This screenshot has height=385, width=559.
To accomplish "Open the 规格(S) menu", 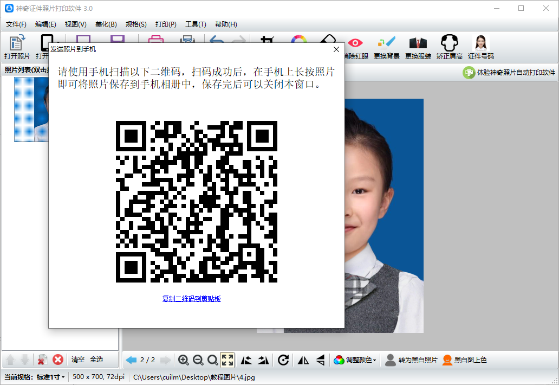I will click(136, 24).
